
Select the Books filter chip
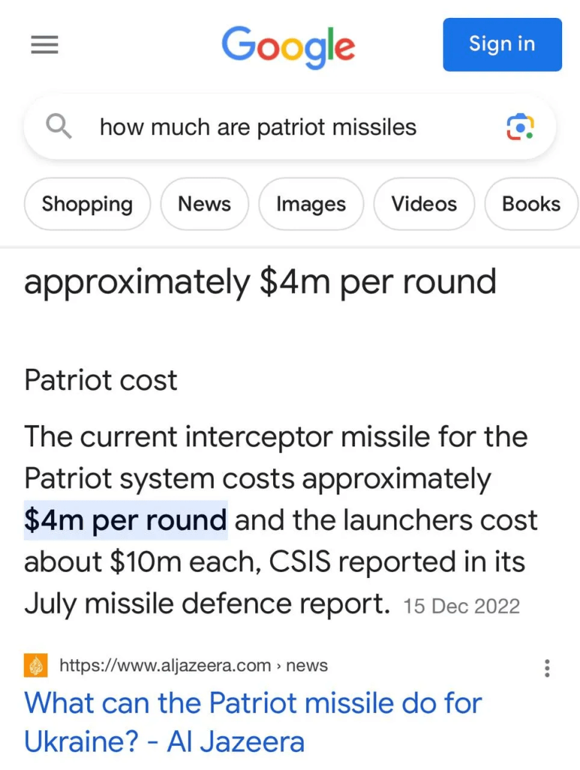[531, 204]
